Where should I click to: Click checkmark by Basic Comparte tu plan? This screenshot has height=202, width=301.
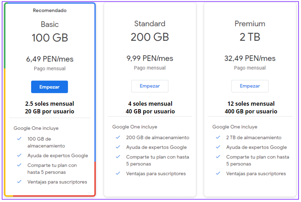point(20,165)
